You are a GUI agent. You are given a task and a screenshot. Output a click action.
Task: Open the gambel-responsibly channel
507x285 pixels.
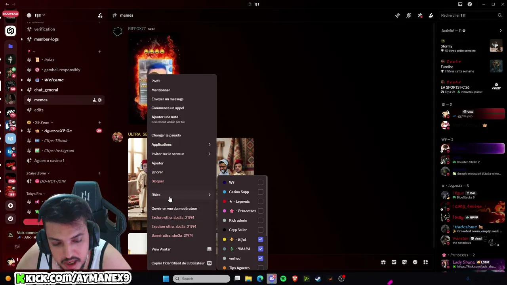coord(63,70)
